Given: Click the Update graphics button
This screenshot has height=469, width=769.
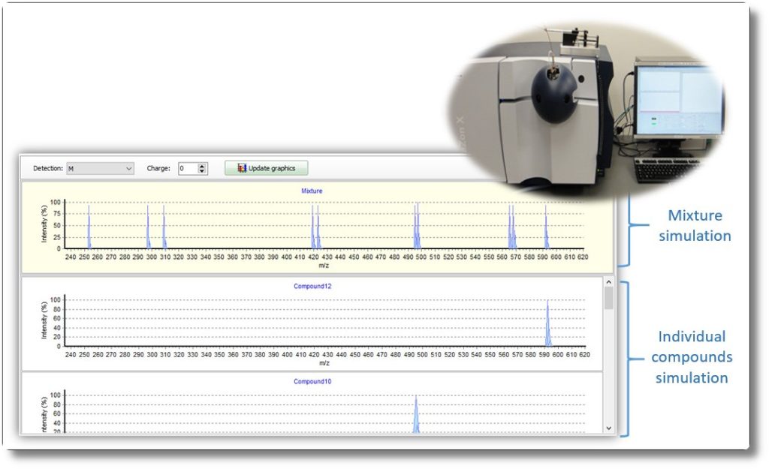Looking at the screenshot, I should [x=267, y=168].
